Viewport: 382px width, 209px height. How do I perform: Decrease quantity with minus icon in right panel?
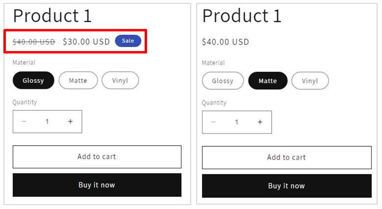tap(213, 122)
